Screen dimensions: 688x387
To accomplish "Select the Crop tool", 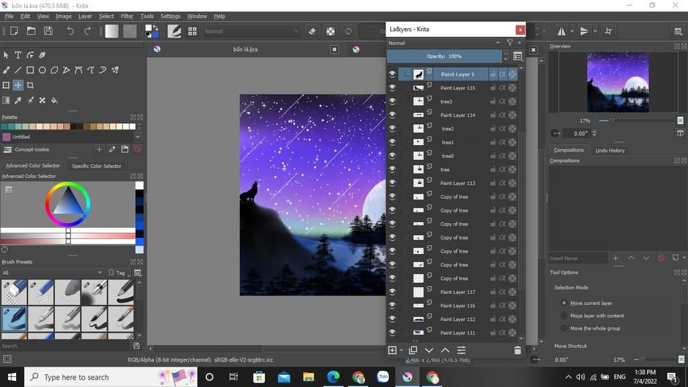I will point(30,85).
